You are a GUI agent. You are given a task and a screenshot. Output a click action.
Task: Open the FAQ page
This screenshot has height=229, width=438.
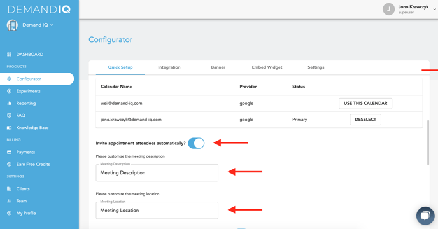[x=20, y=115]
